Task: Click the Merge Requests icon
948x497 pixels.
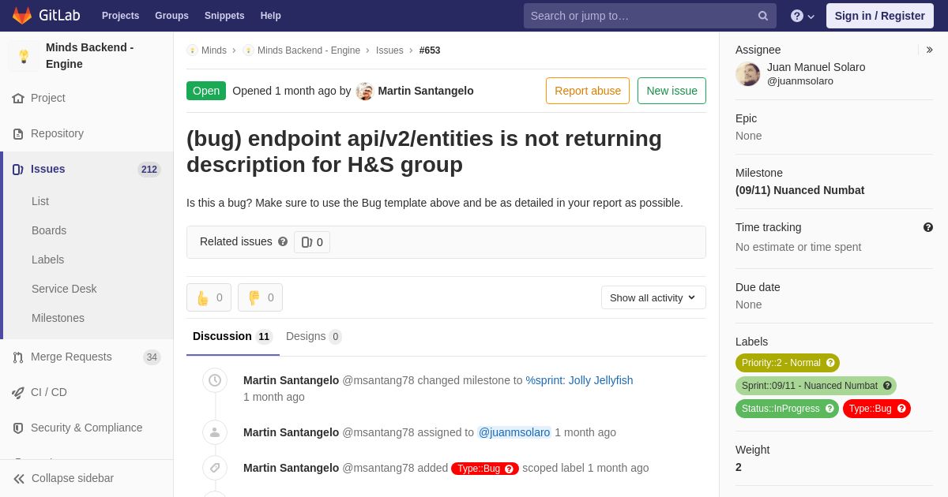Action: (x=18, y=357)
